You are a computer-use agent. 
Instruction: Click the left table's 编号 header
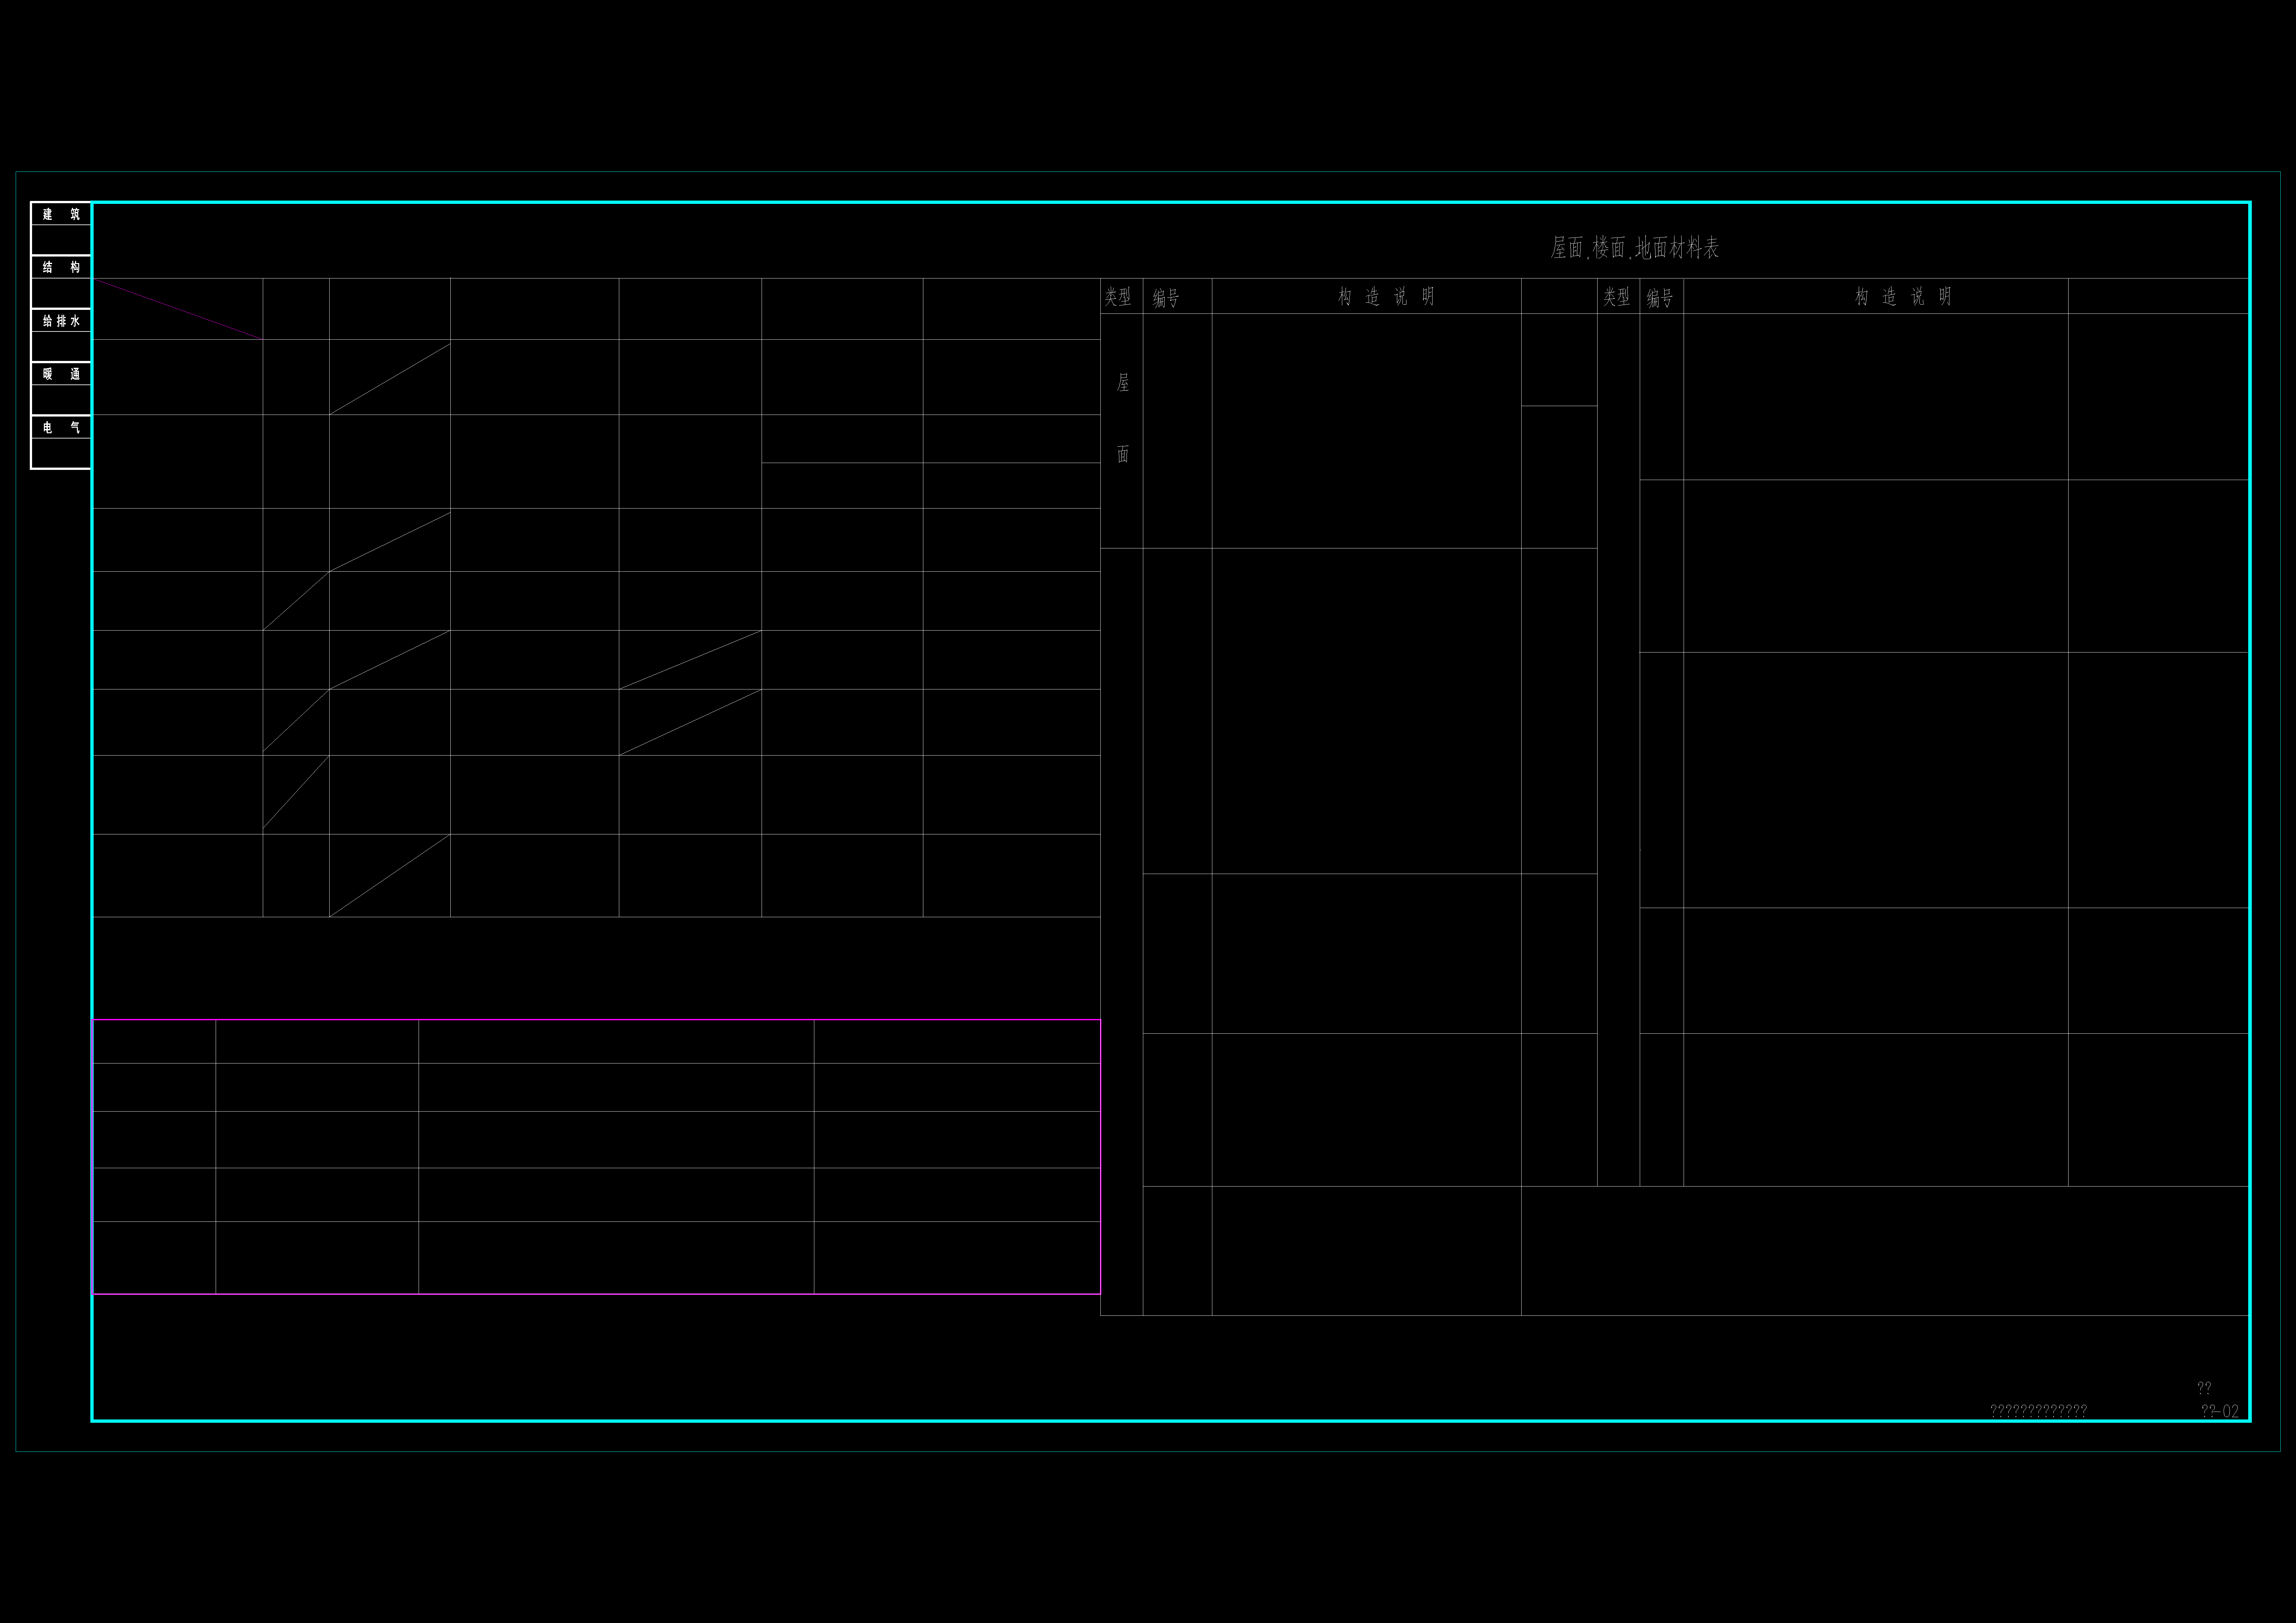[x=1166, y=298]
